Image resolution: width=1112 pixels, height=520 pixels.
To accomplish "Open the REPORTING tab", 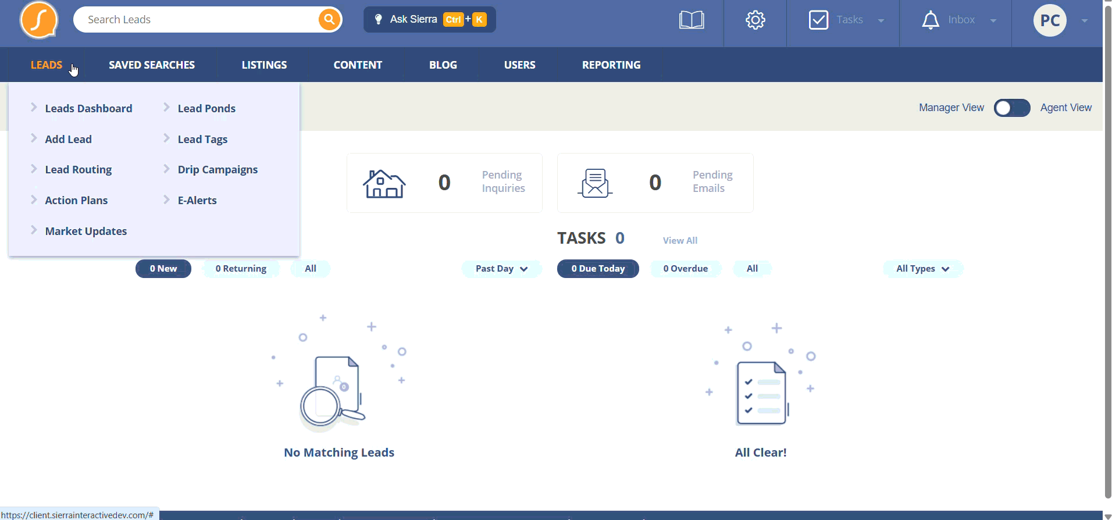I will pyautogui.click(x=611, y=65).
